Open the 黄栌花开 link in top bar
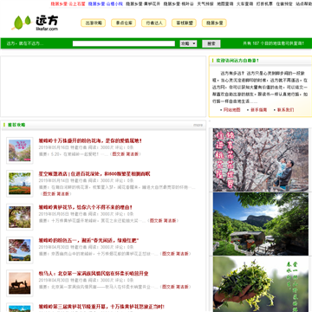 coord(143,4)
